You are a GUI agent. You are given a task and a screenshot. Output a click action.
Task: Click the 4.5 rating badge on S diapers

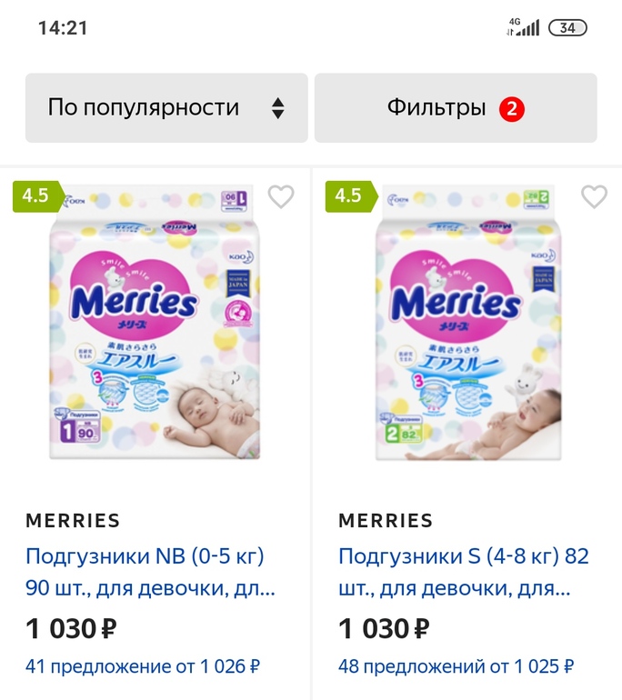[x=349, y=196]
